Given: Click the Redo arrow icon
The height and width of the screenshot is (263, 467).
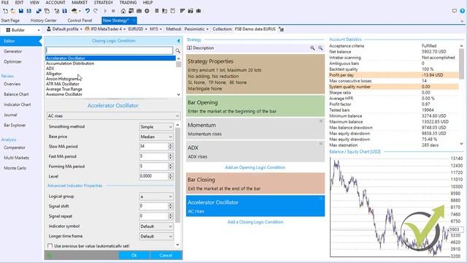Looking at the screenshot, I should 96,11.
